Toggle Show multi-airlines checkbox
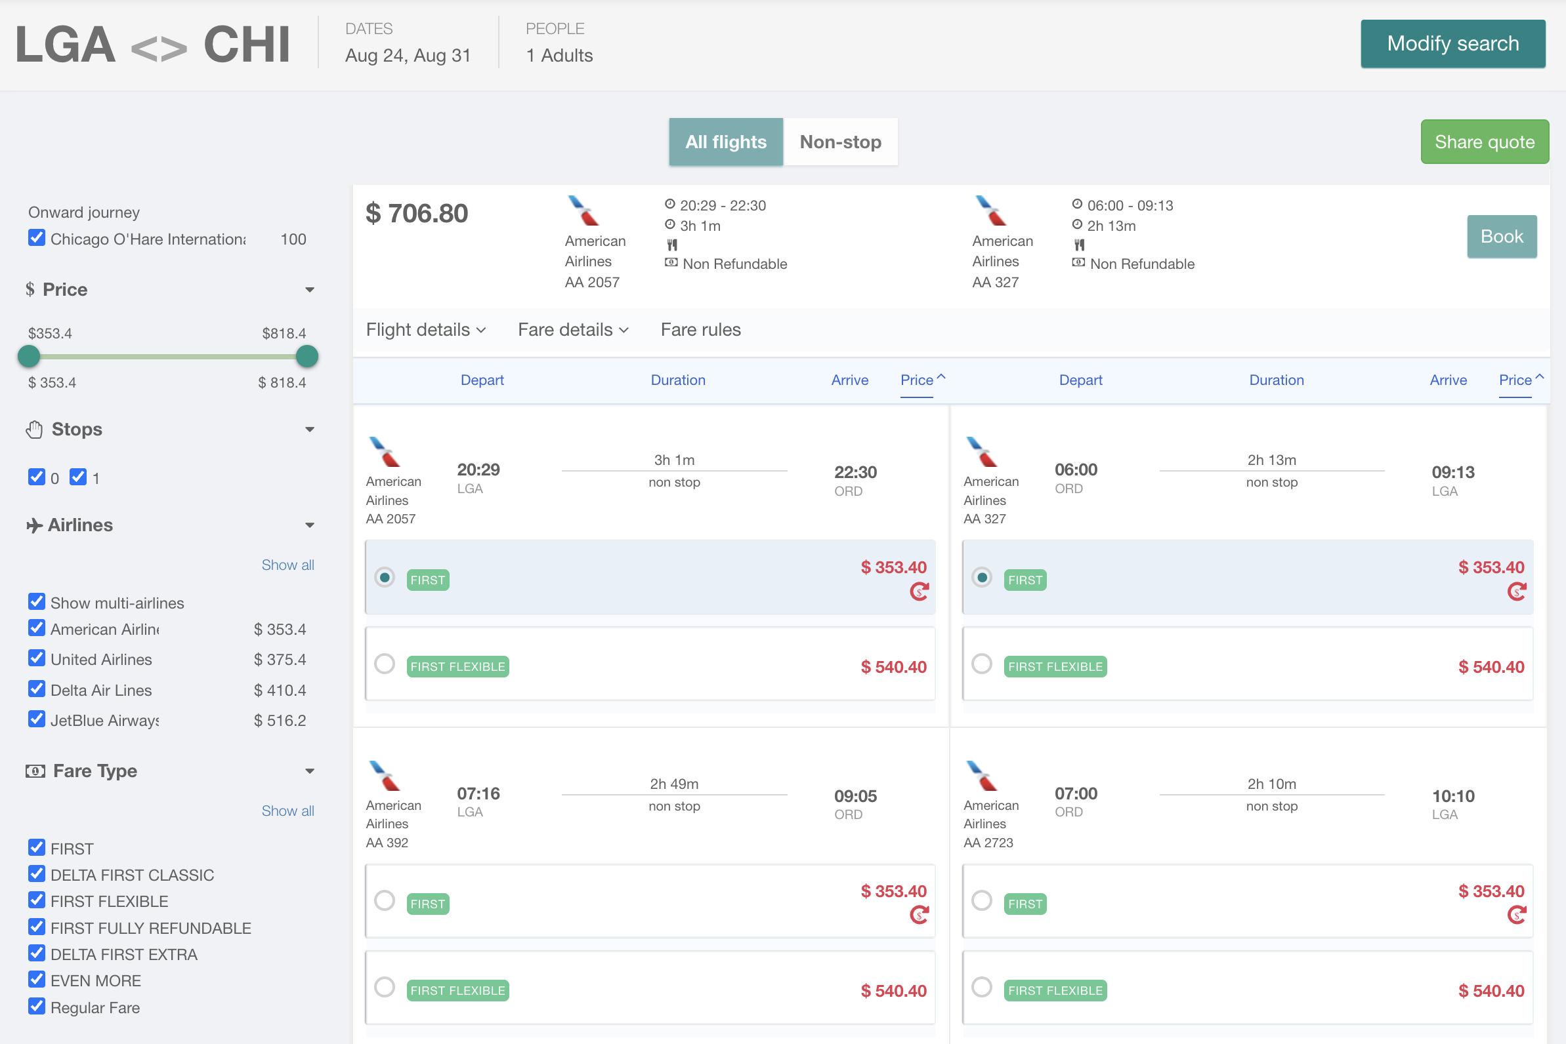The height and width of the screenshot is (1044, 1566). [x=37, y=601]
